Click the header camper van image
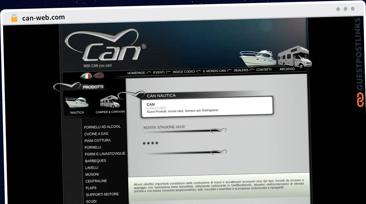Image resolution: width=366 pixels, height=204 pixels. pos(295,57)
